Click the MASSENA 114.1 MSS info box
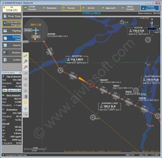The height and width of the screenshot is (158, 162). pos(77,60)
